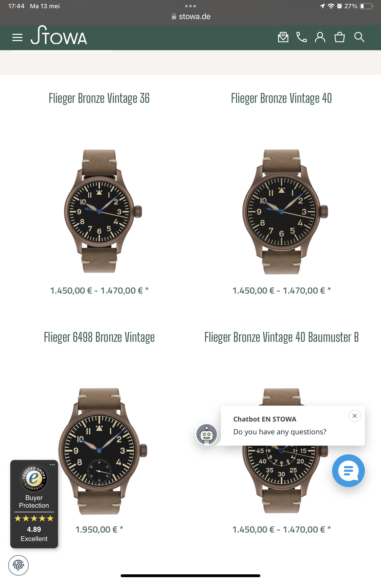Image resolution: width=381 pixels, height=581 pixels.
Task: Open Flieger Bronze Vintage 40 title link
Action: point(281,98)
